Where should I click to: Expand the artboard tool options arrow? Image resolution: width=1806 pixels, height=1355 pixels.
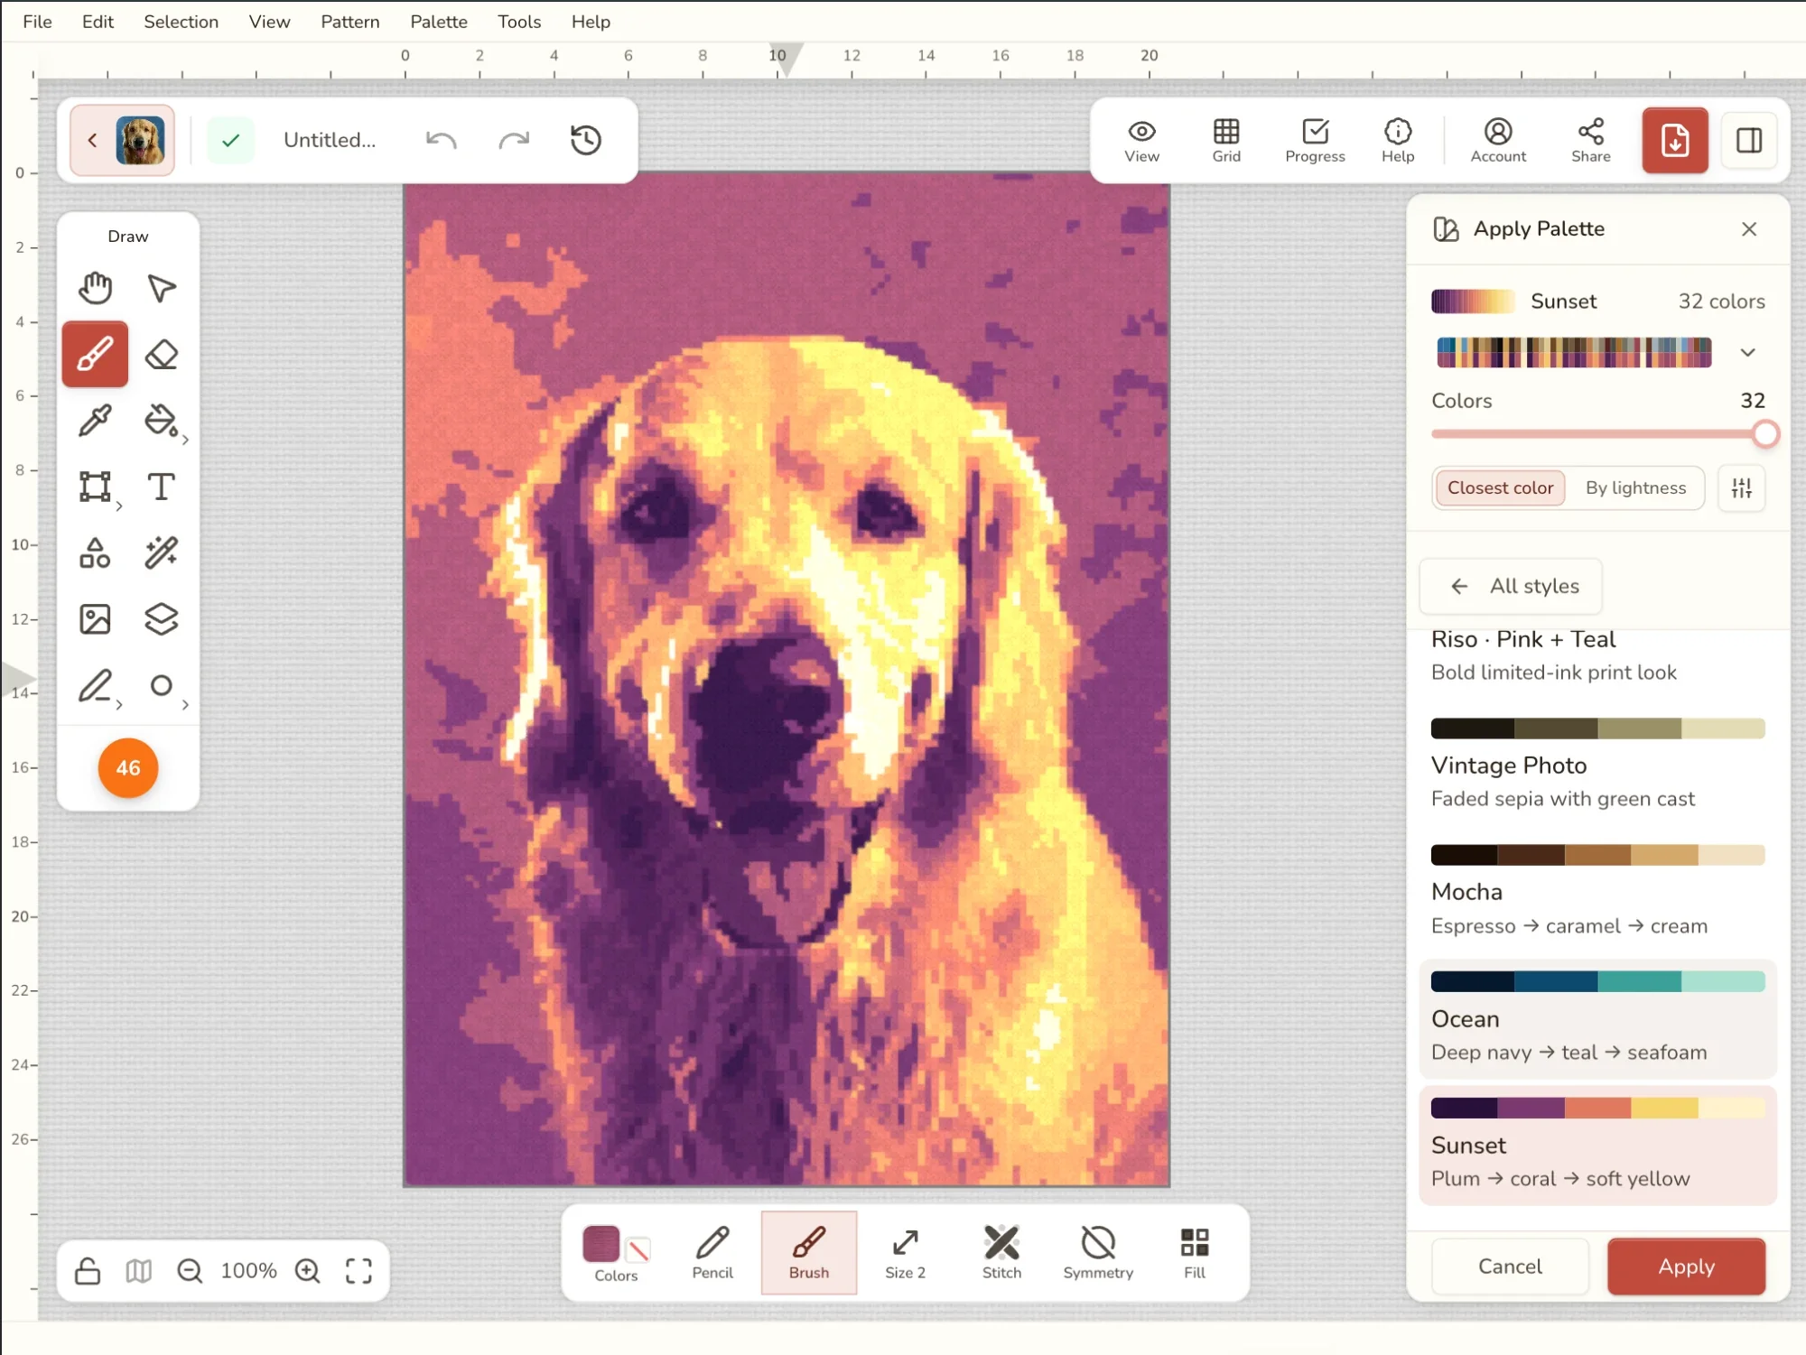pos(118,506)
